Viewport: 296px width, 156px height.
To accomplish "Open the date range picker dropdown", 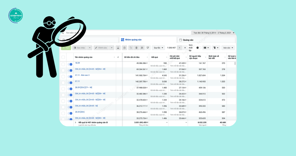I will coord(213,32).
